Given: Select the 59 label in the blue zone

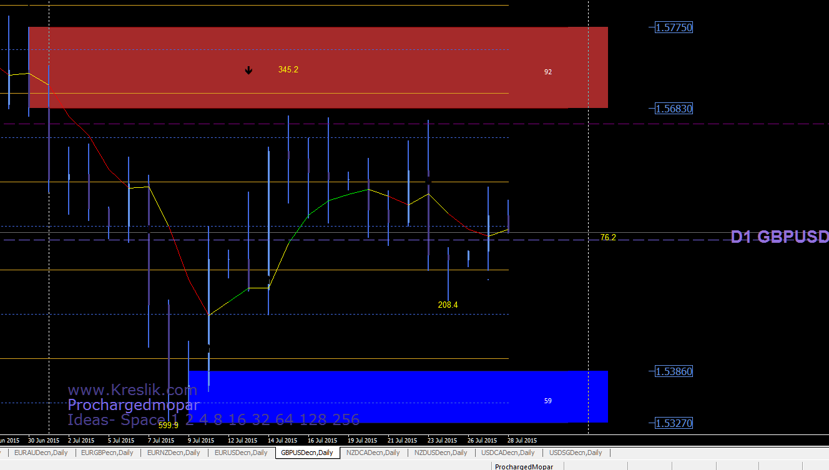Looking at the screenshot, I should pyautogui.click(x=548, y=401).
